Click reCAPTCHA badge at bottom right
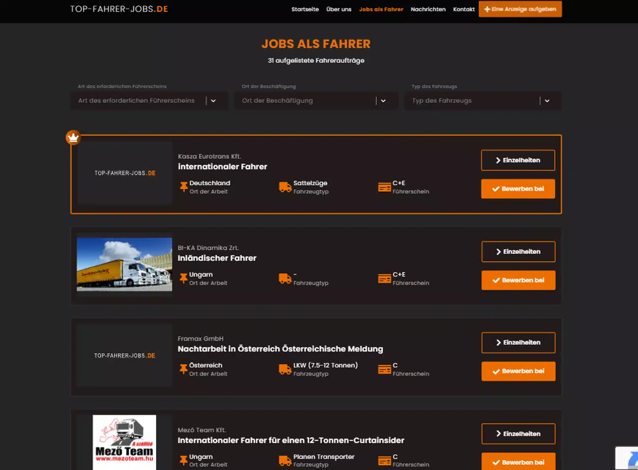 [627, 458]
